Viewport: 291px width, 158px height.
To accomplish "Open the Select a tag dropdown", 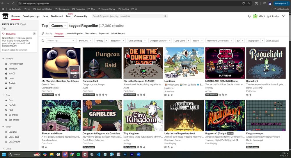I will tap(61, 40).
